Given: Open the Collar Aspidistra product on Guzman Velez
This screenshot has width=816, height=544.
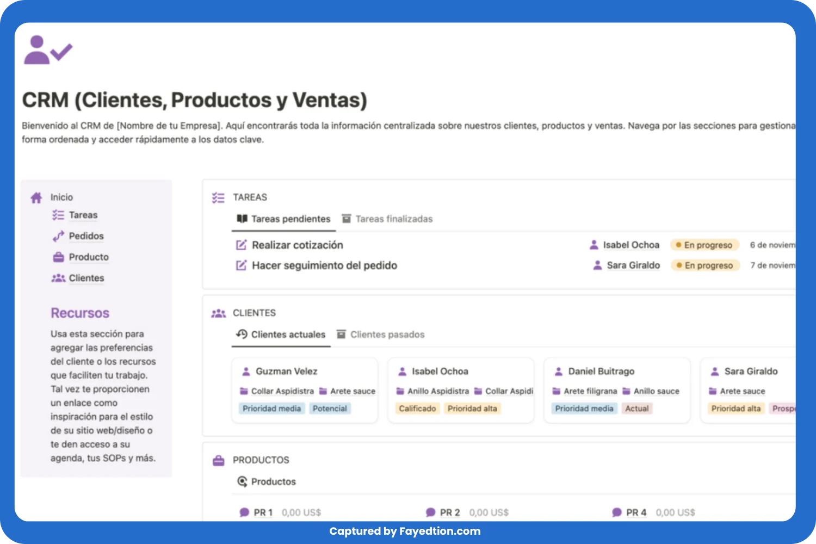Looking at the screenshot, I should [282, 391].
